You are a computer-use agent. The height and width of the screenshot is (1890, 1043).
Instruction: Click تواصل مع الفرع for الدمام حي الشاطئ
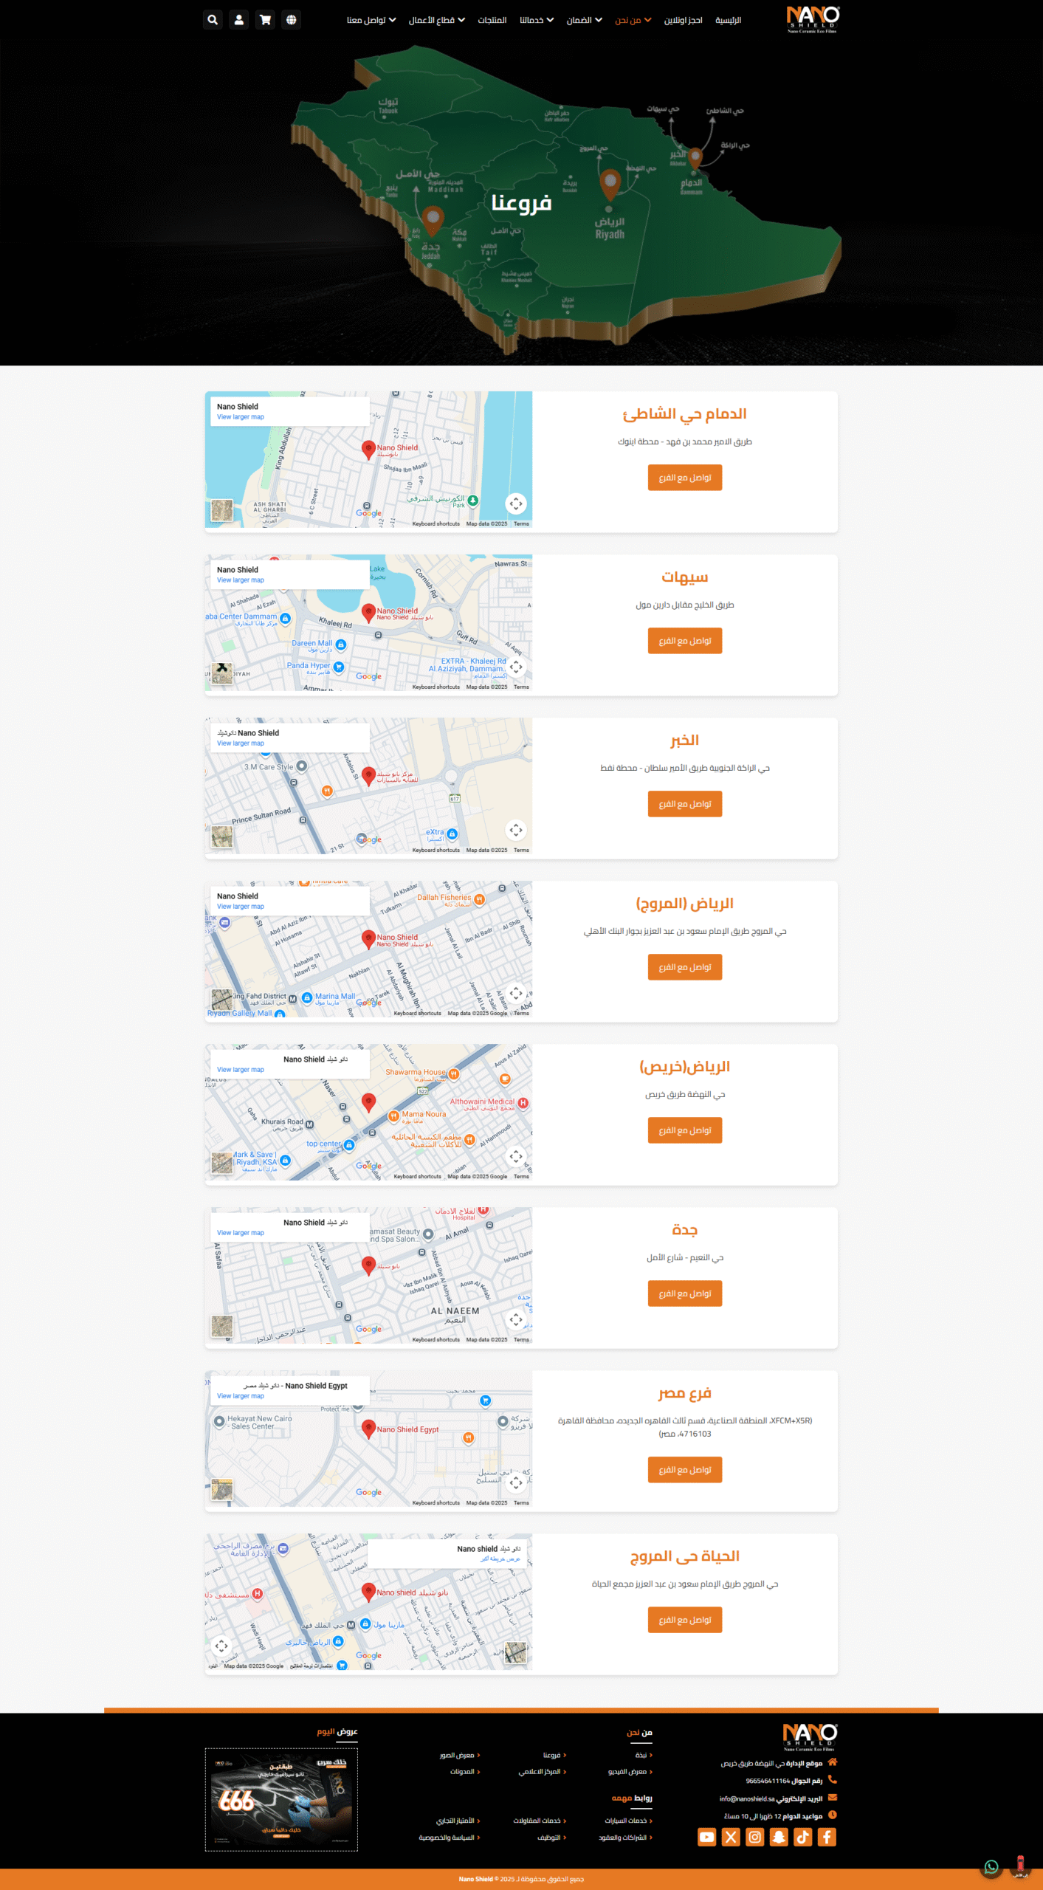coord(685,478)
